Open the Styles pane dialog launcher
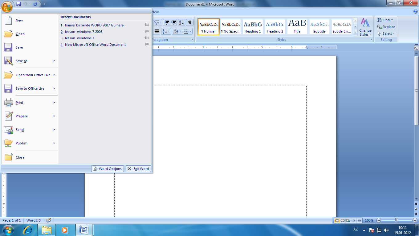The image size is (419, 236). 371,40
